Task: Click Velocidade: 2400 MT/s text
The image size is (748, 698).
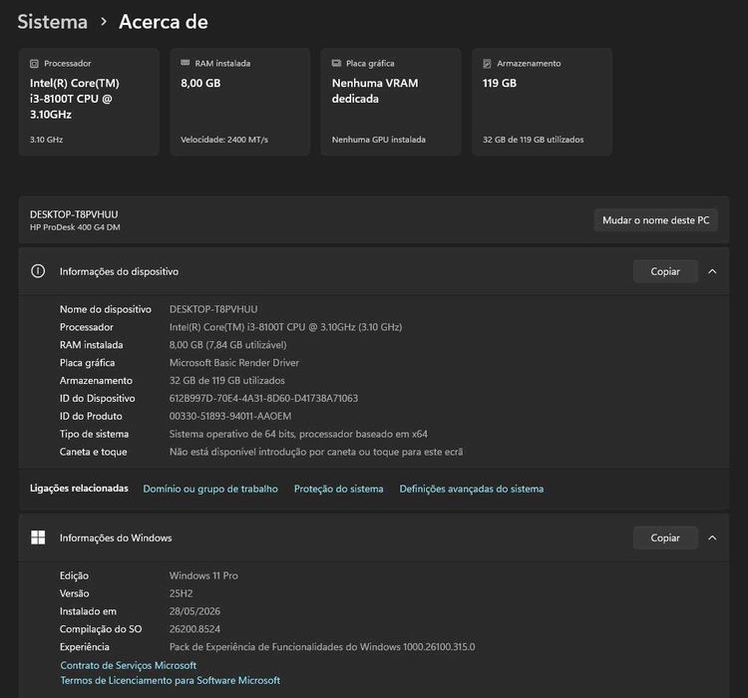Action: click(x=224, y=140)
